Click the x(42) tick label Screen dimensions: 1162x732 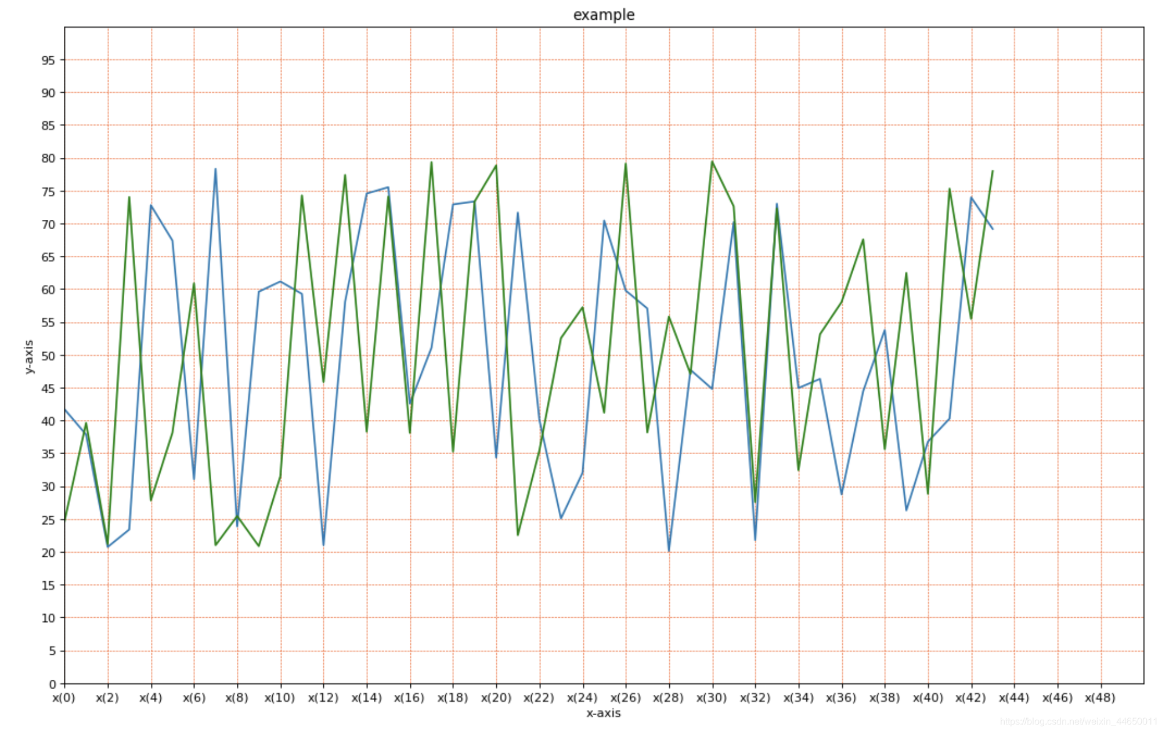click(x=970, y=697)
